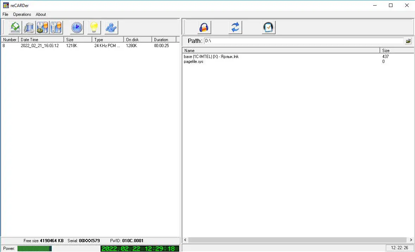
Task: Open the Operations menu
Action: coord(22,14)
